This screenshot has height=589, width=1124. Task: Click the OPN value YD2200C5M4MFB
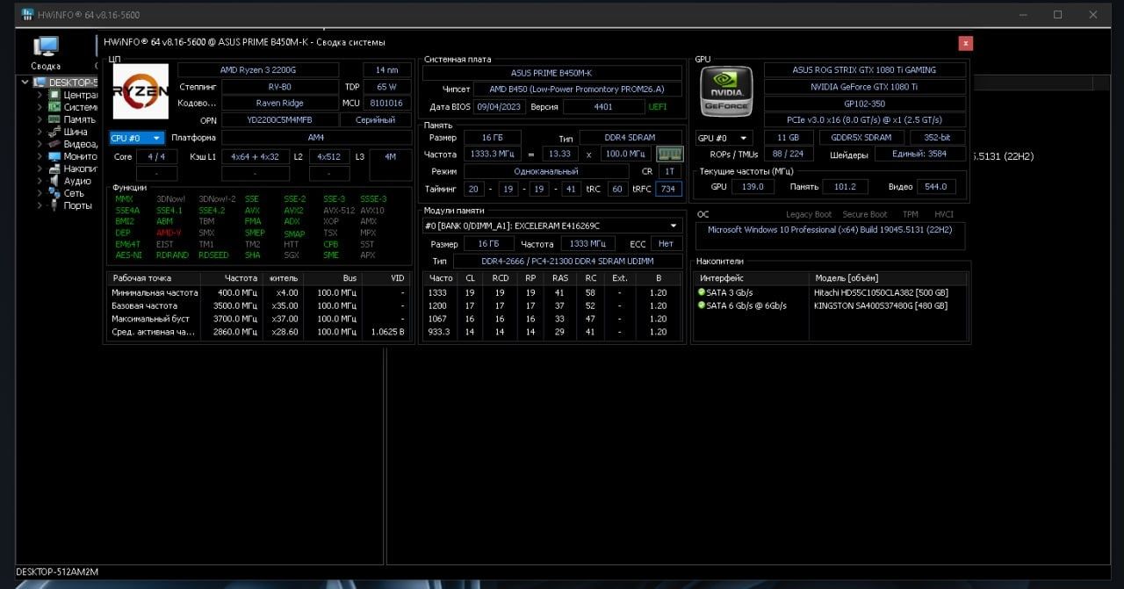(280, 120)
